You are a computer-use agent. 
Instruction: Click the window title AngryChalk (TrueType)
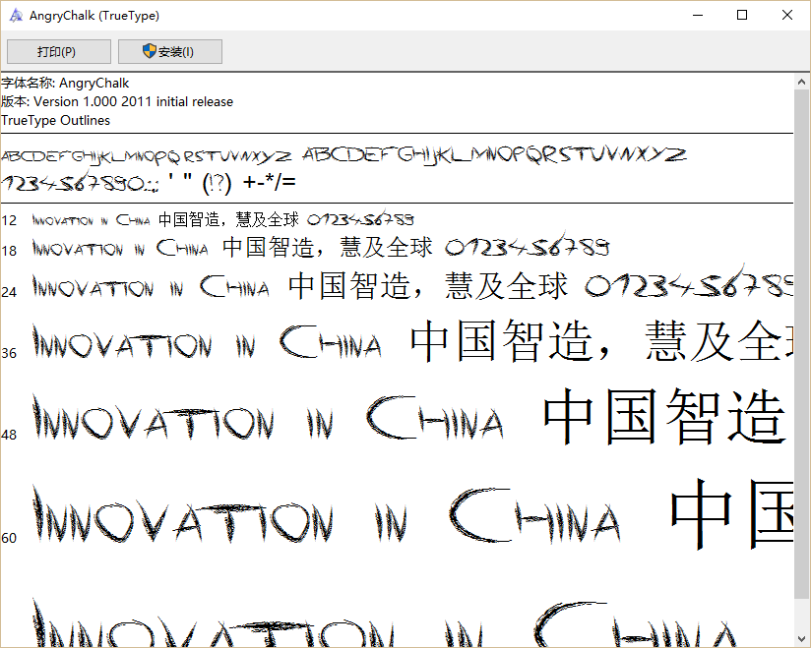click(x=94, y=16)
